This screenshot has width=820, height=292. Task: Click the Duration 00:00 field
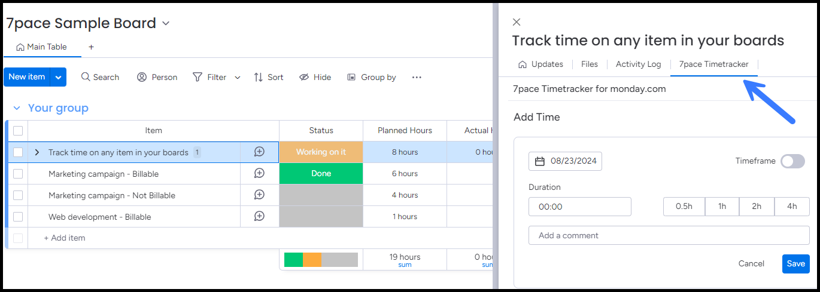click(x=580, y=207)
